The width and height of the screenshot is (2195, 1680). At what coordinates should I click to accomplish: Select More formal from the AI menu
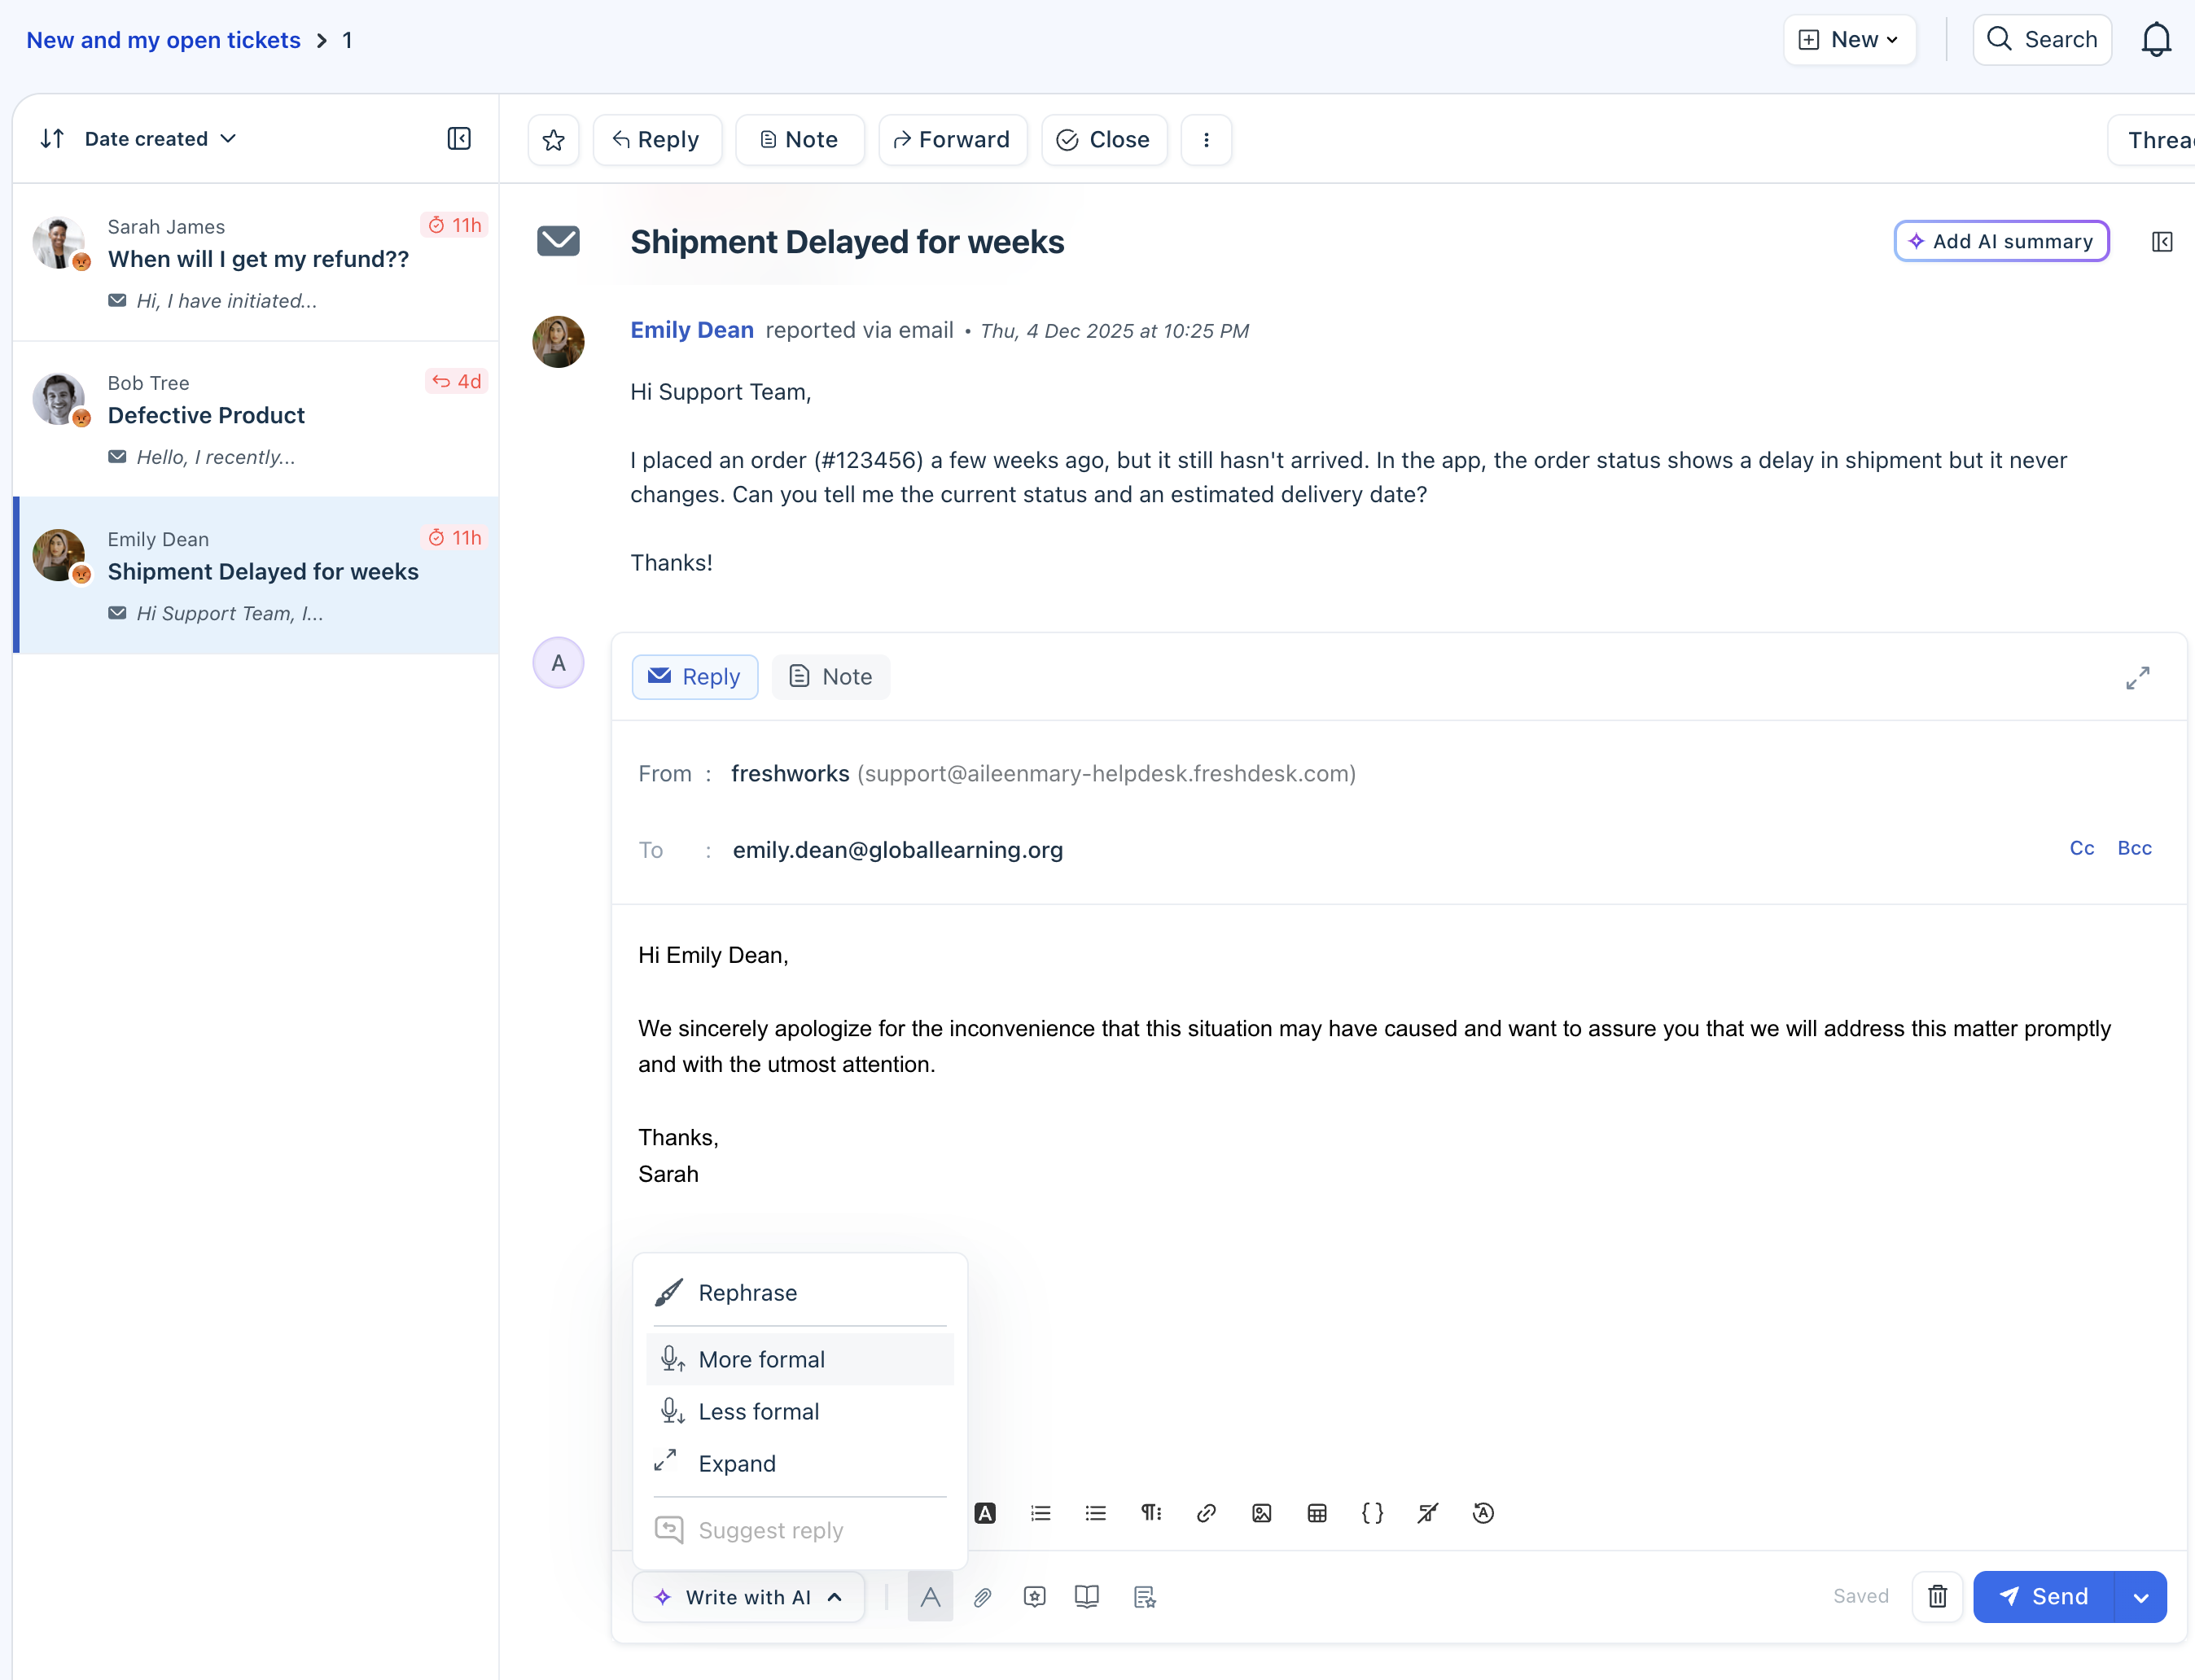point(761,1359)
